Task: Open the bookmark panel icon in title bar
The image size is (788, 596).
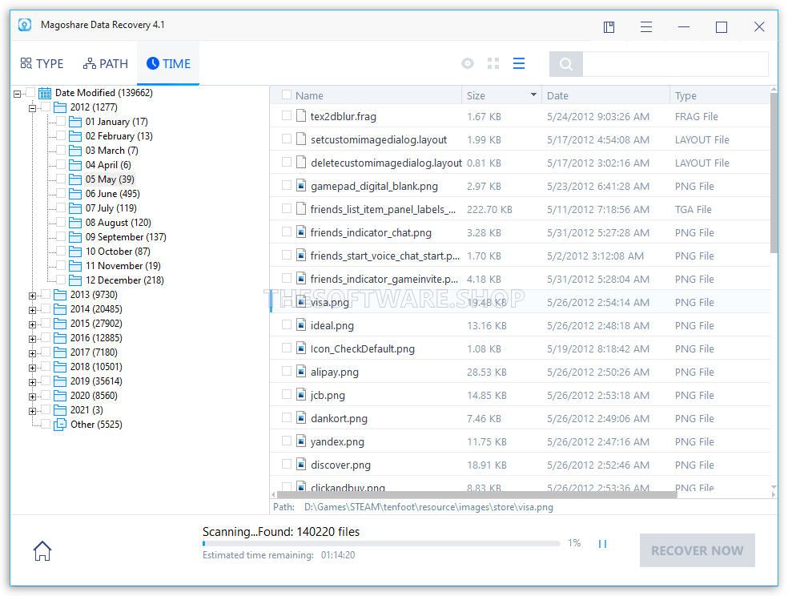Action: point(609,27)
